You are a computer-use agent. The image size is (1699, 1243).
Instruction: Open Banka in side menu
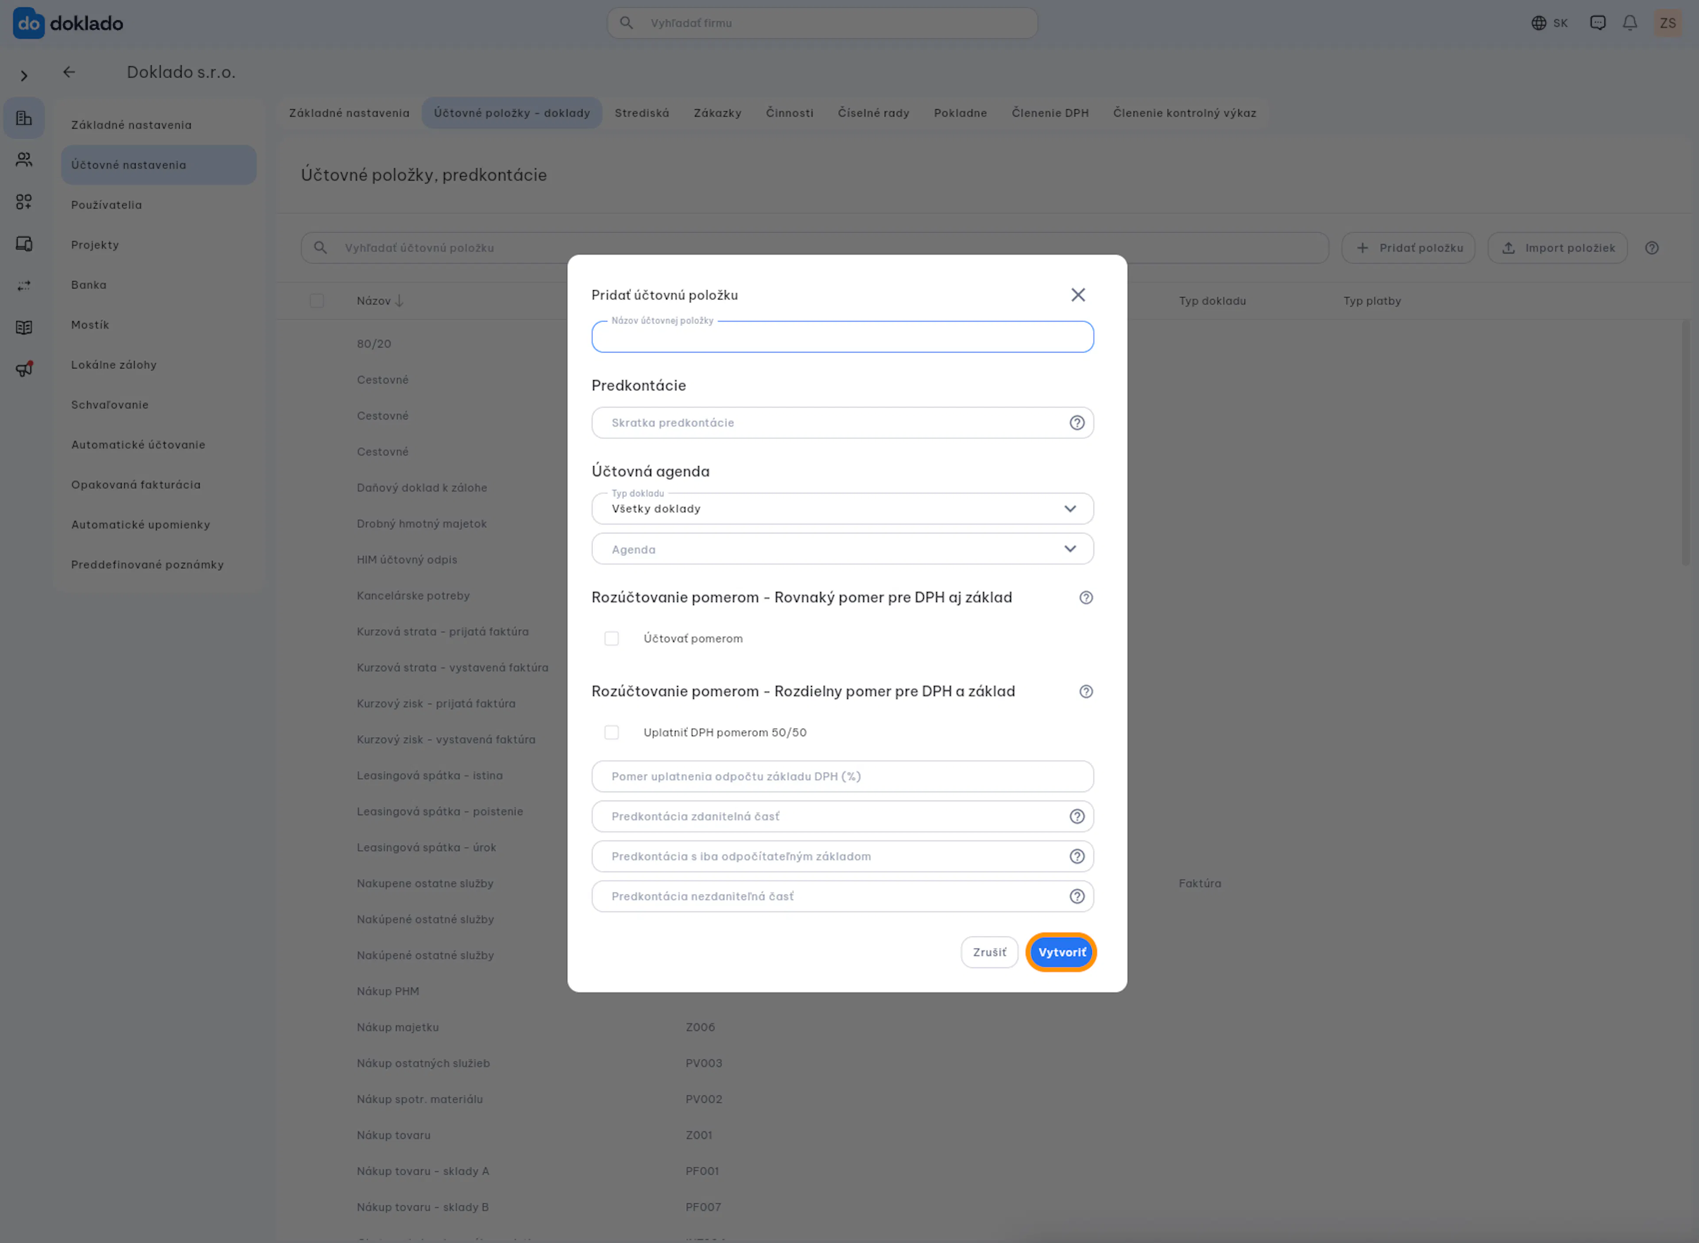coord(159,284)
